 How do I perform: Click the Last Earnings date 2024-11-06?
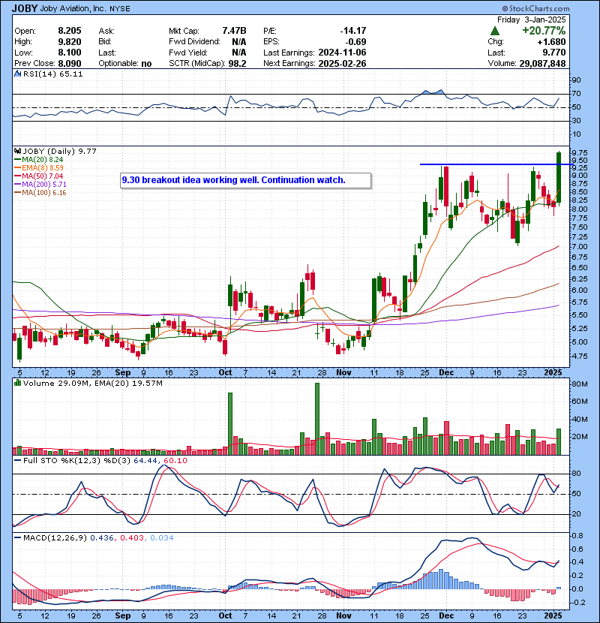pyautogui.click(x=342, y=53)
